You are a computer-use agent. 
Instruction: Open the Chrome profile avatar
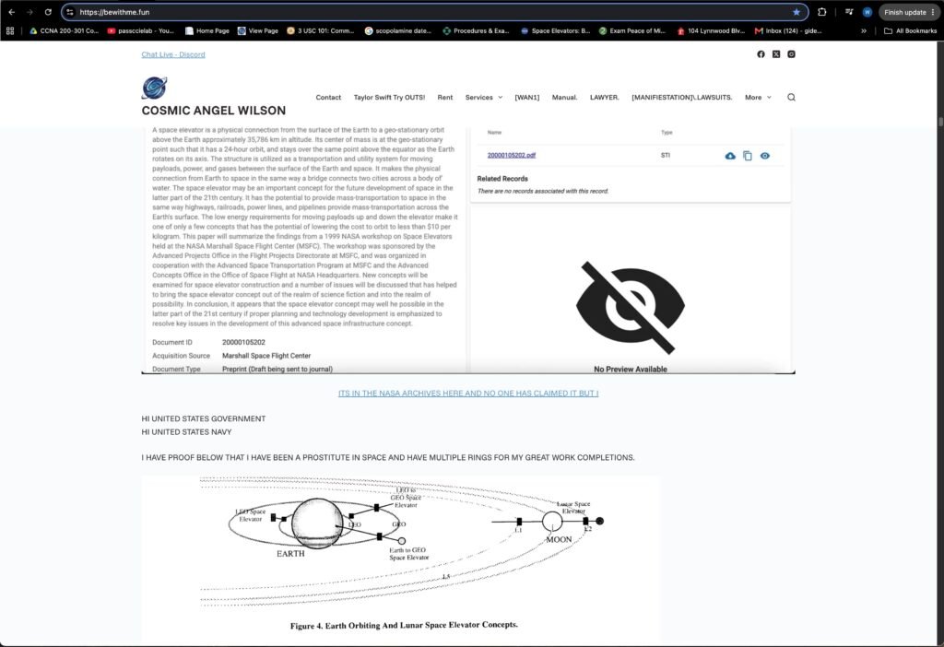coord(867,12)
